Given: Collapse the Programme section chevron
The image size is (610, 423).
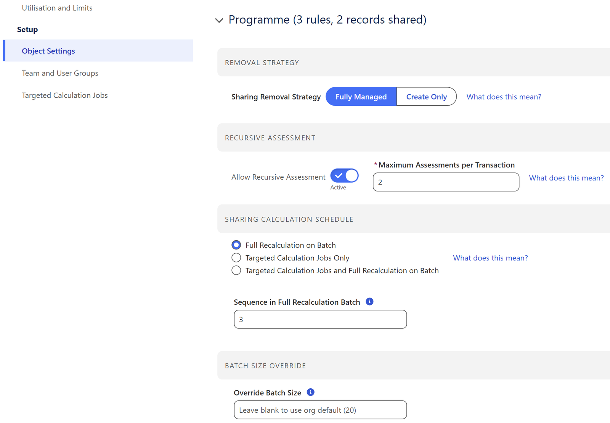Looking at the screenshot, I should 219,20.
